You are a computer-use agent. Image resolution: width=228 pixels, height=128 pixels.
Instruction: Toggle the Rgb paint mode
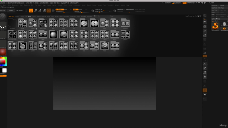click(x=66, y=10)
